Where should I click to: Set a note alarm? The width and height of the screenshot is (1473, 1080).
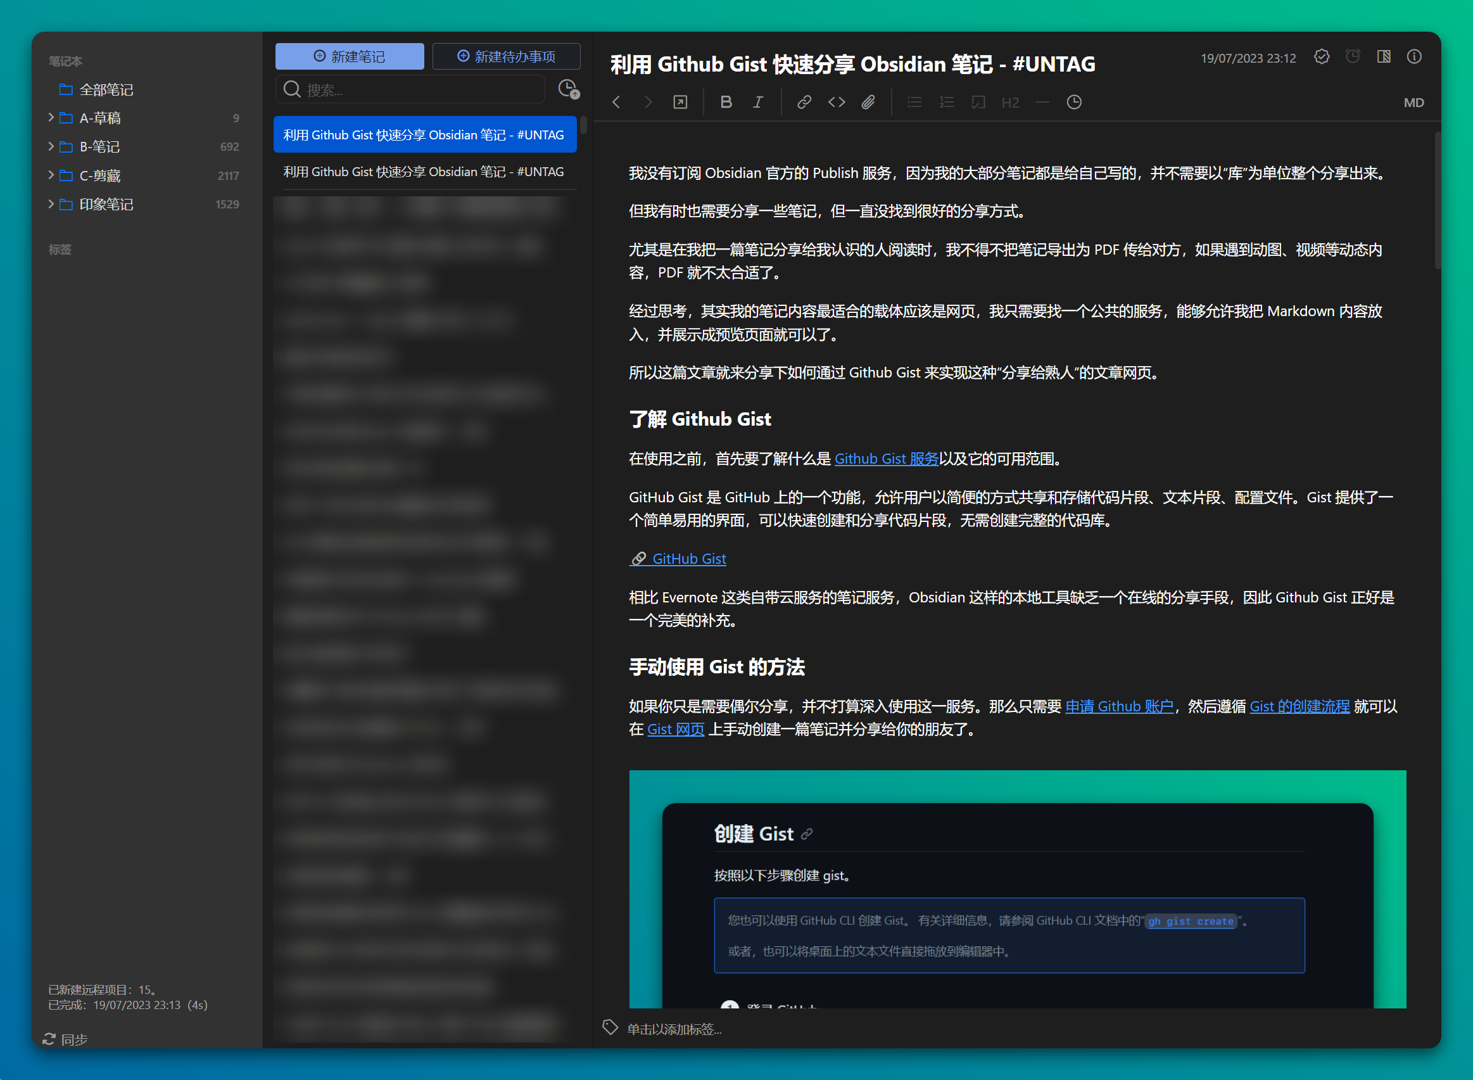[1353, 57]
